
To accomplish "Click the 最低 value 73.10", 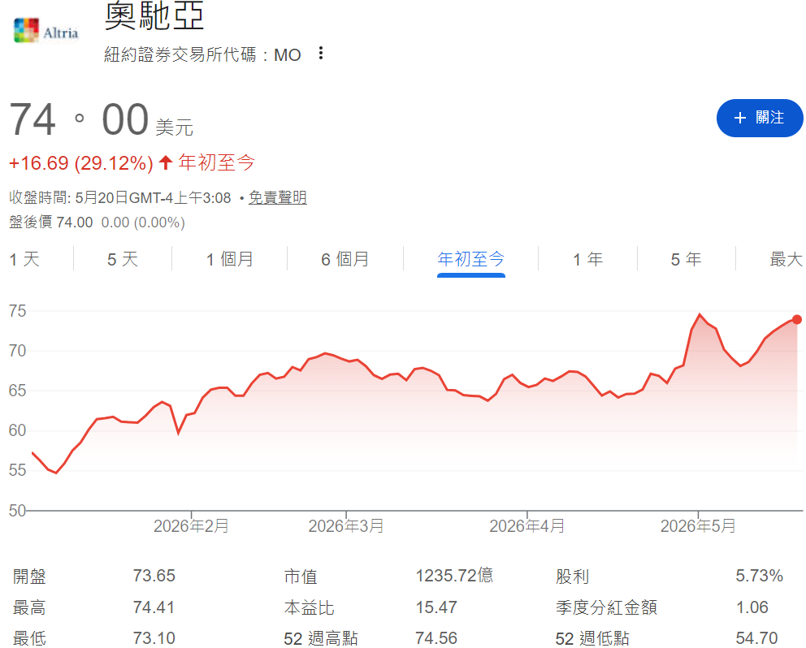I will [154, 637].
